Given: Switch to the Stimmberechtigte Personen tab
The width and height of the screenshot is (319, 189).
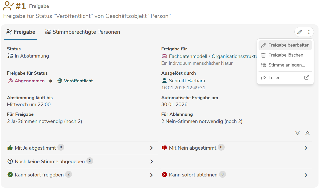Looking at the screenshot, I should (x=82, y=32).
